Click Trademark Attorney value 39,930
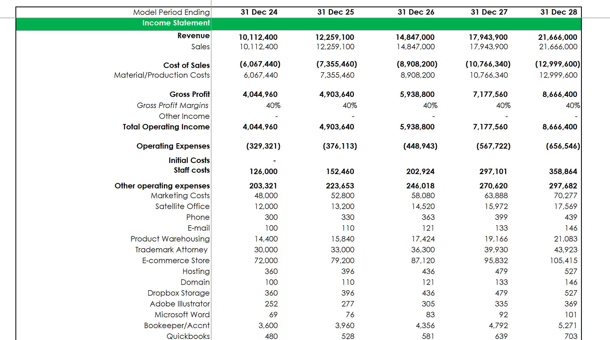610x340 pixels. (x=496, y=250)
